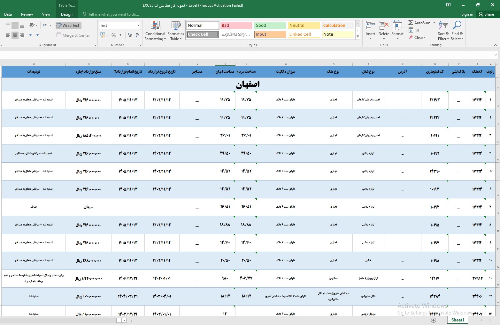The height and width of the screenshot is (325, 500).
Task: Apply Percent Style format
Action: coord(113,35)
